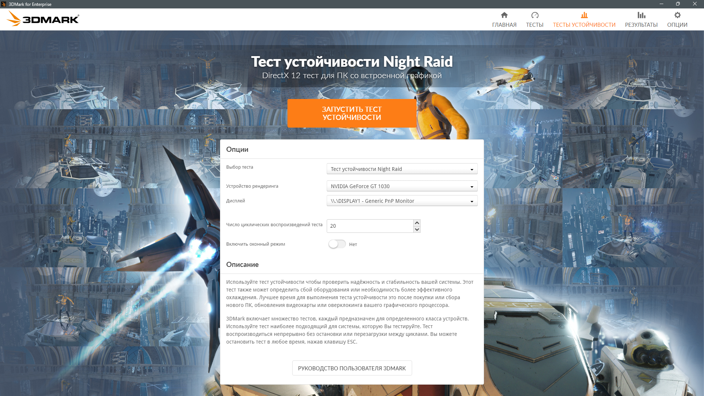Click the loop count field showing 20
Screen dimensions: 704x396
click(370, 226)
